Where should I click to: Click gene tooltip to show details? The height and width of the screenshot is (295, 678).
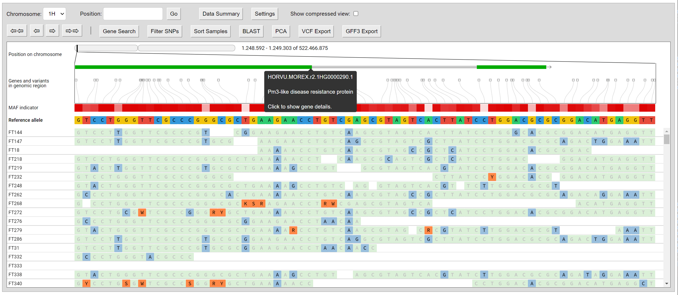pyautogui.click(x=310, y=92)
